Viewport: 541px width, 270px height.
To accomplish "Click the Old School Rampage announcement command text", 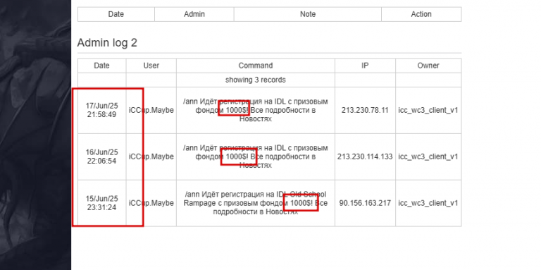I will 256,203.
